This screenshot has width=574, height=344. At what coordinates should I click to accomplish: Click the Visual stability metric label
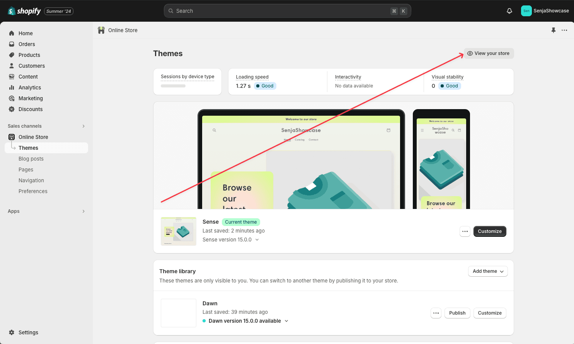tap(448, 77)
